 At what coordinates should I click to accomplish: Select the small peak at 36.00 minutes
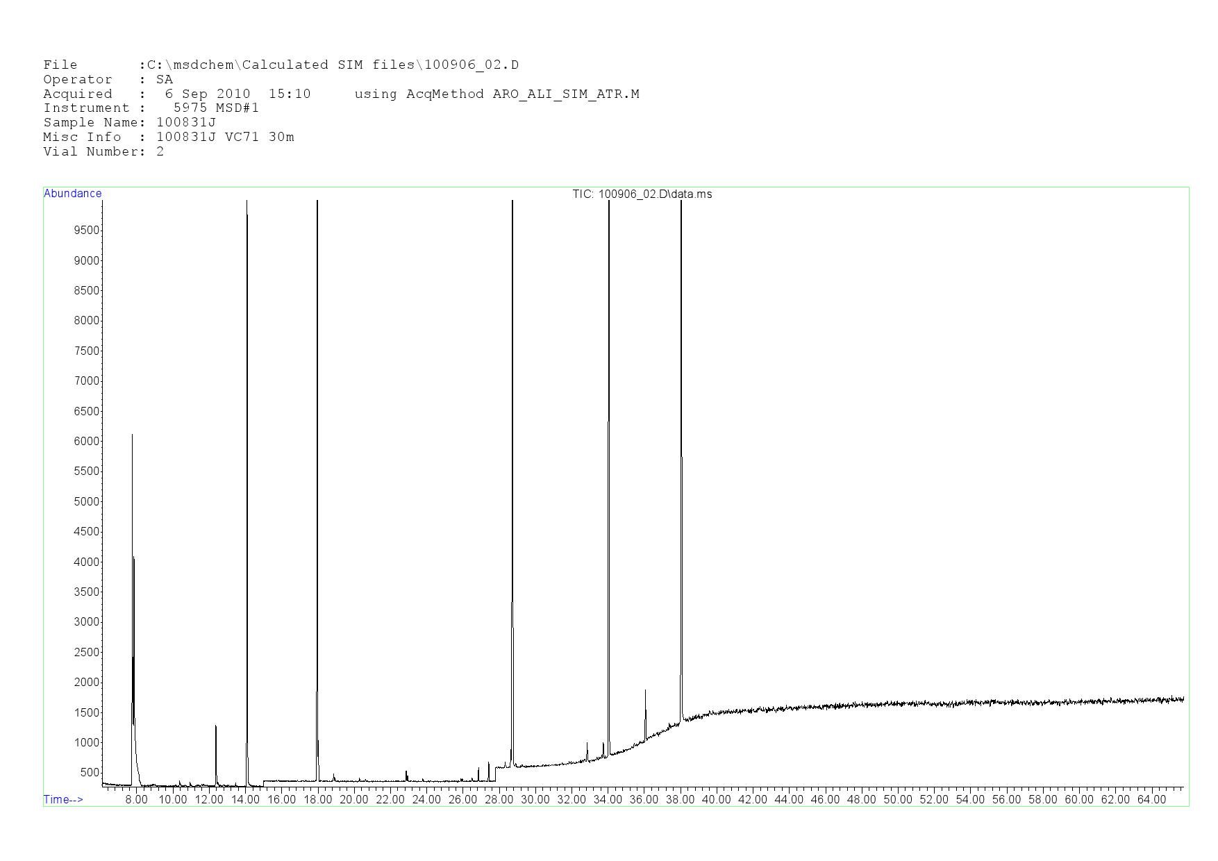pos(645,692)
